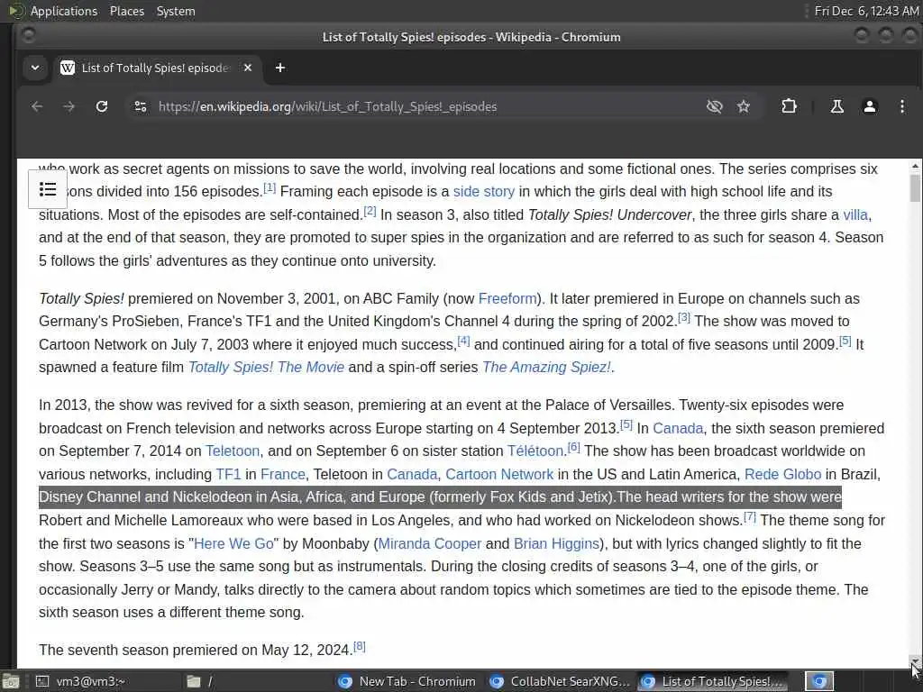
Task: Select the List of Totally Spies! episodes tab
Action: point(155,68)
